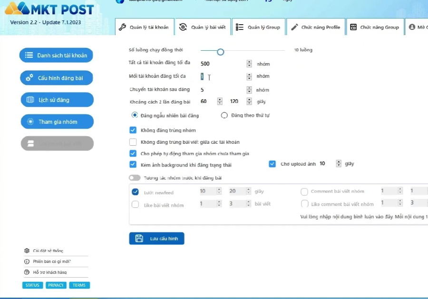Click the comment content text area
This screenshot has width=428, height=299.
[x=364, y=217]
